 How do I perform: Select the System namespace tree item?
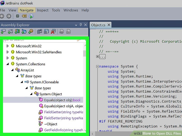(x=21, y=58)
